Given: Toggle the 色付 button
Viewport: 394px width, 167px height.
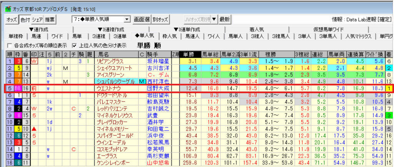Looking at the screenshot, I should [x=25, y=19].
